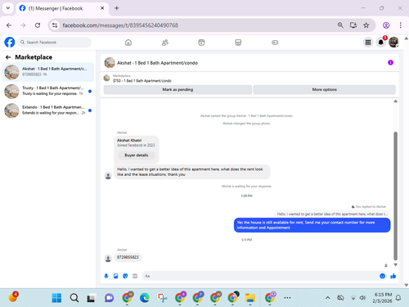Open conversation information purple icon

[390, 62]
